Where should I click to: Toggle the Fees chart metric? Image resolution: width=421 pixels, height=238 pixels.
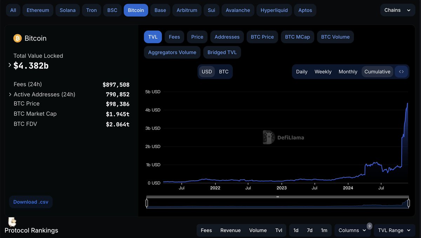click(174, 37)
